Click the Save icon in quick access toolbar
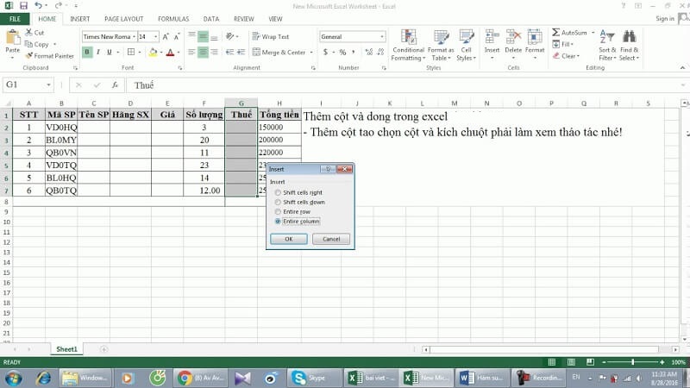The height and width of the screenshot is (388, 690). click(x=24, y=6)
